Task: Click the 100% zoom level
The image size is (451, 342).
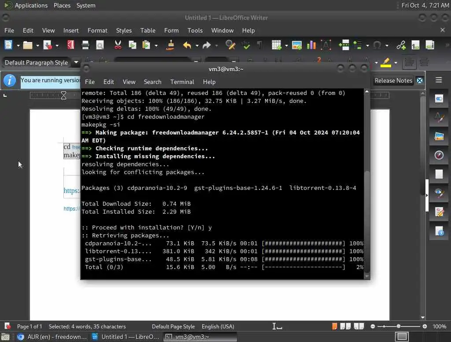Action: [439, 327]
